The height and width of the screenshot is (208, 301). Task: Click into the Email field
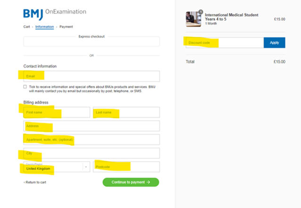point(92,76)
